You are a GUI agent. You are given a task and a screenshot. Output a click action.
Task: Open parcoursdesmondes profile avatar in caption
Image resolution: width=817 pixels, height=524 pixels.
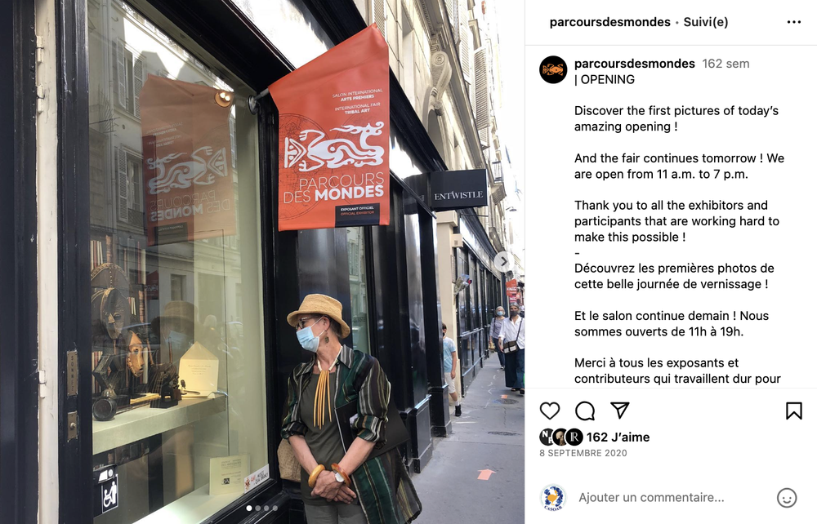coord(553,69)
